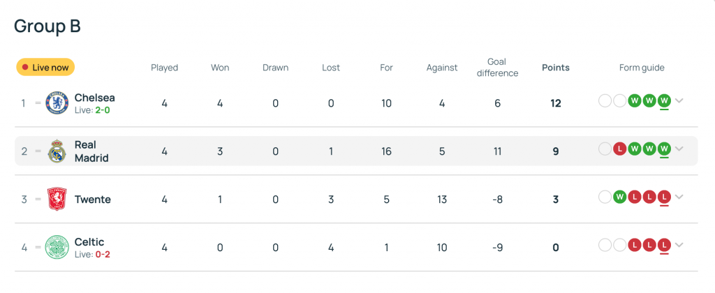Click the Played column header

[x=165, y=68]
